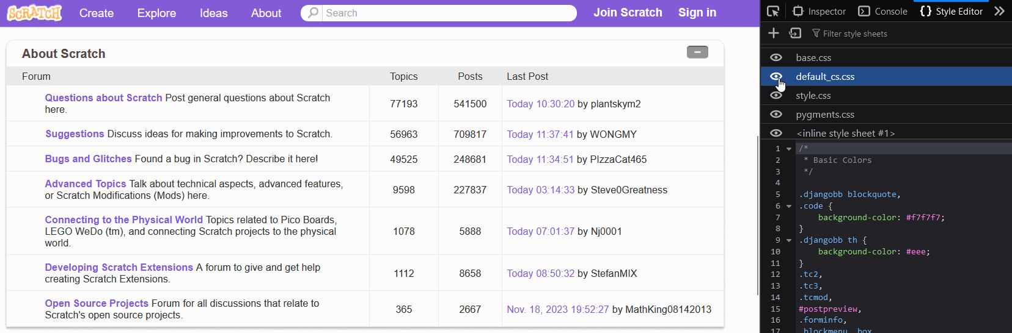
Task: Create a new style sheet with plus icon
Action: (774, 33)
